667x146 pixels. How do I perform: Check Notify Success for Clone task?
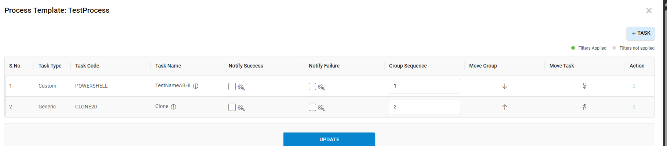pyautogui.click(x=232, y=107)
